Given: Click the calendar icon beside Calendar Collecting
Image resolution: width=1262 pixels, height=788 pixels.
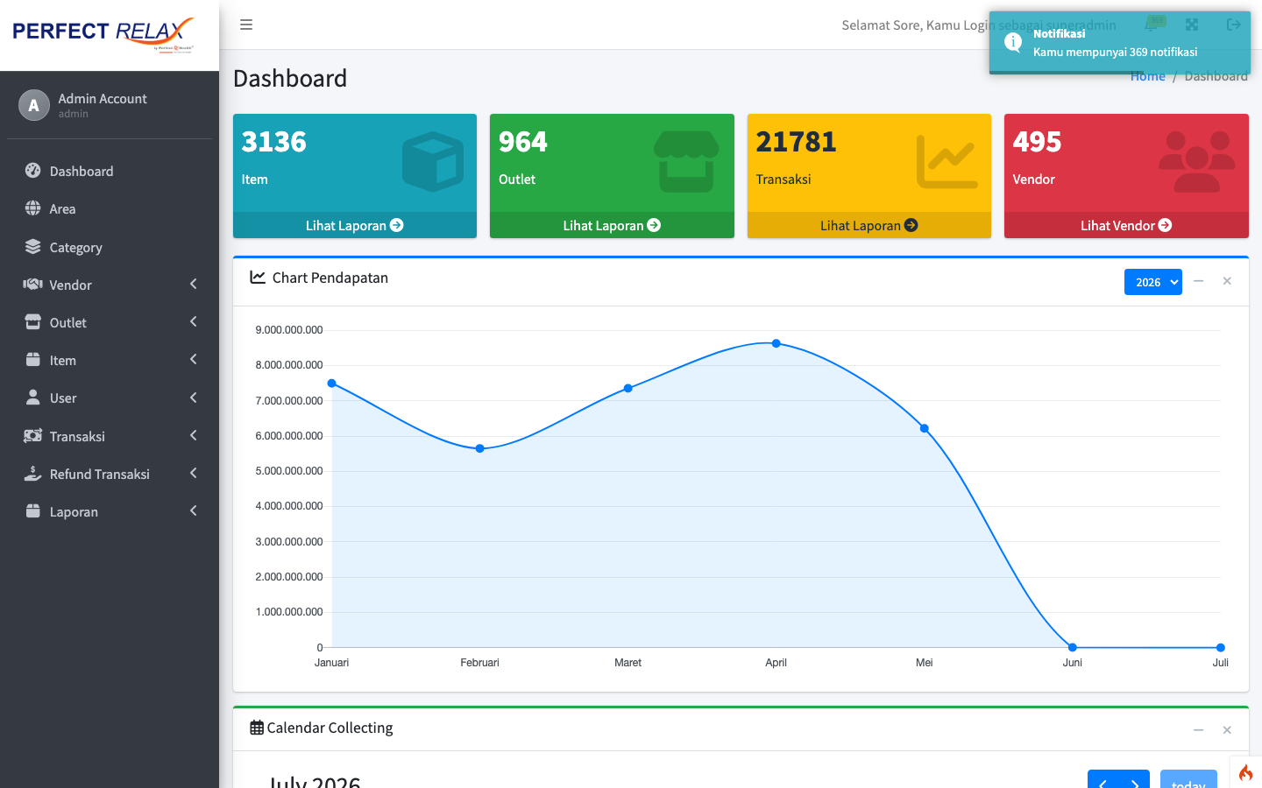Looking at the screenshot, I should (x=257, y=728).
